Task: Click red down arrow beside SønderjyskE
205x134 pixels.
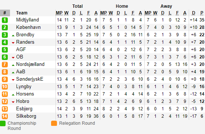Action: point(13,80)
